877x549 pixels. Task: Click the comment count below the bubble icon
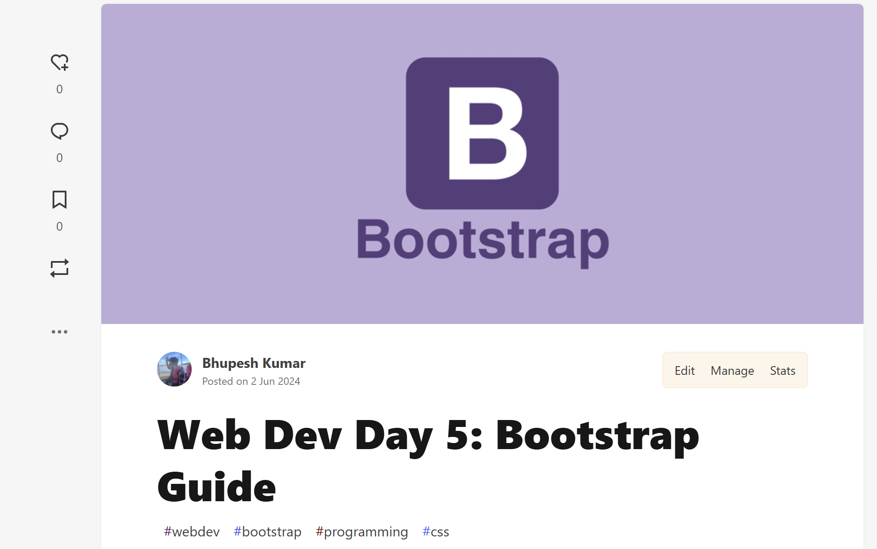coord(60,158)
